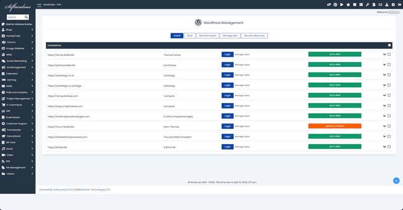Click the WordPress manager icon in top bar
The image size is (403, 210).
click(335, 5)
